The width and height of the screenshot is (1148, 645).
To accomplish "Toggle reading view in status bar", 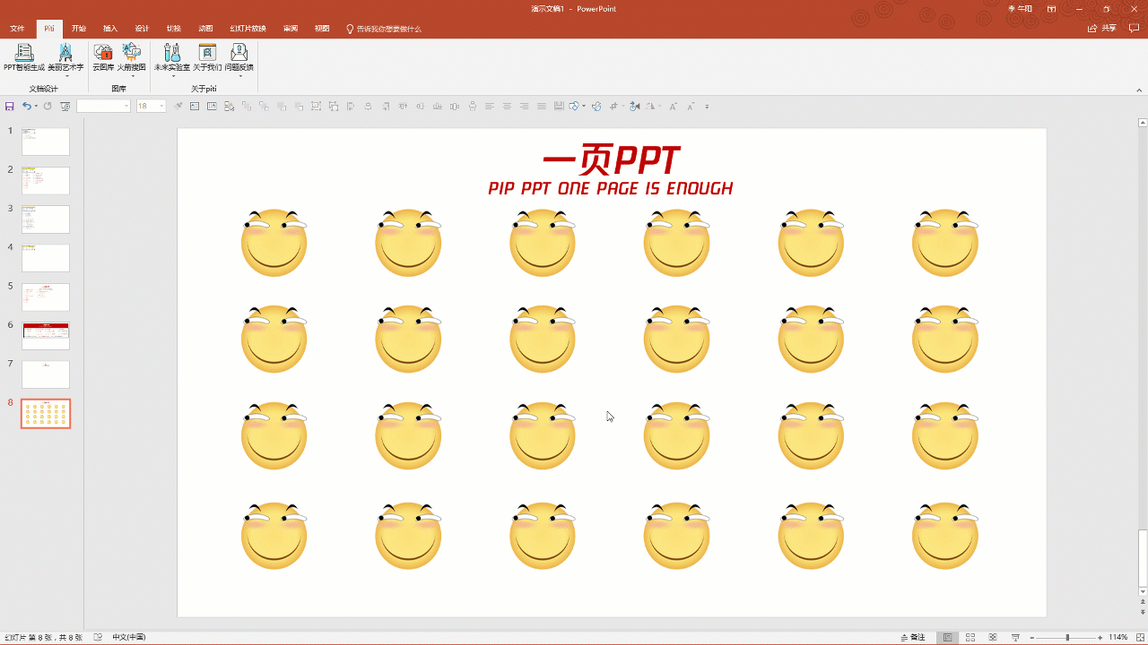I will 993,637.
